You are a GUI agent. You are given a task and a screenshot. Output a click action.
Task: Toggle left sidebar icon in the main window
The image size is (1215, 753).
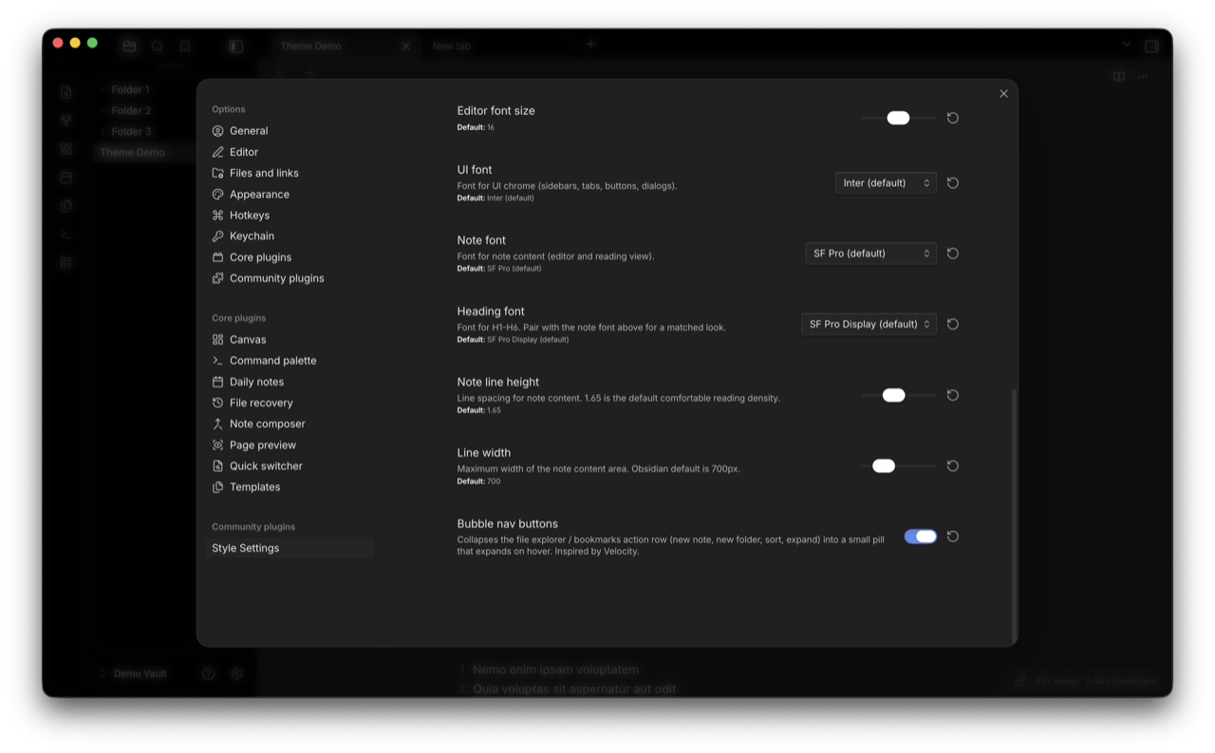pyautogui.click(x=236, y=46)
